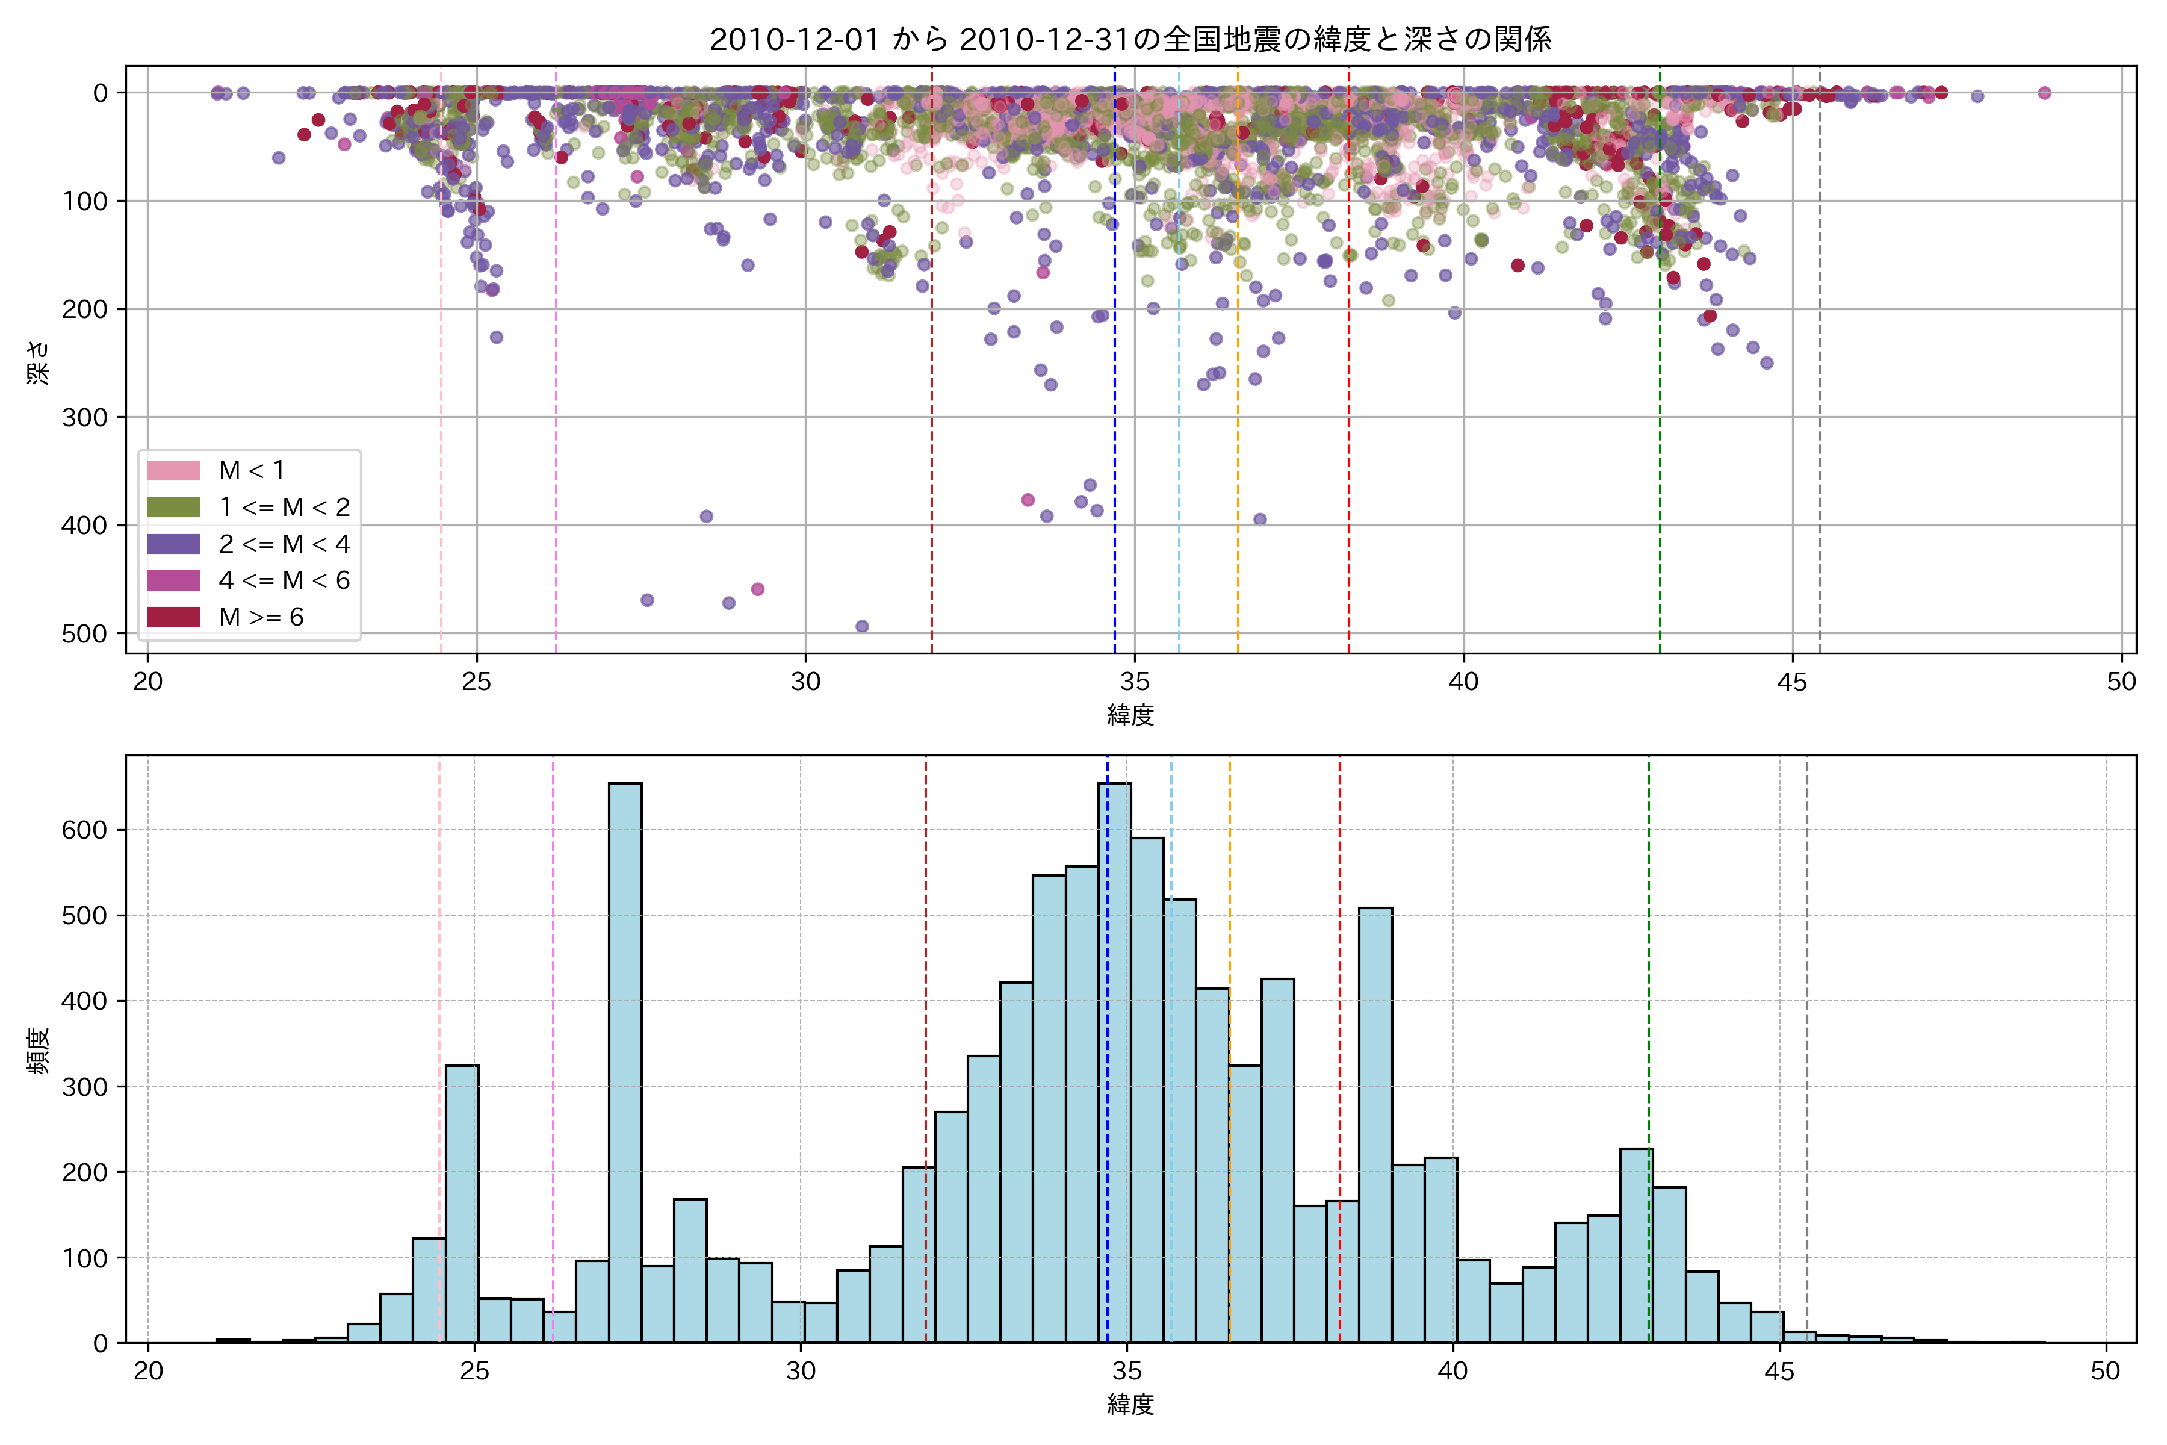Click the lone scatter point near latitude 49
Screen dimensions: 2167x1445
pos(2044,92)
